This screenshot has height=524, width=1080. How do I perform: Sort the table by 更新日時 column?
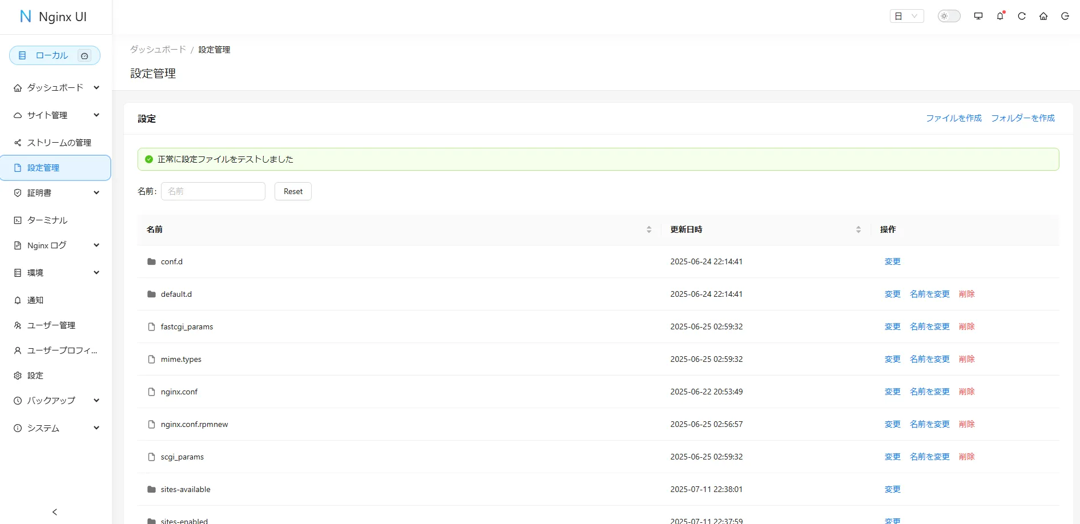[859, 229]
